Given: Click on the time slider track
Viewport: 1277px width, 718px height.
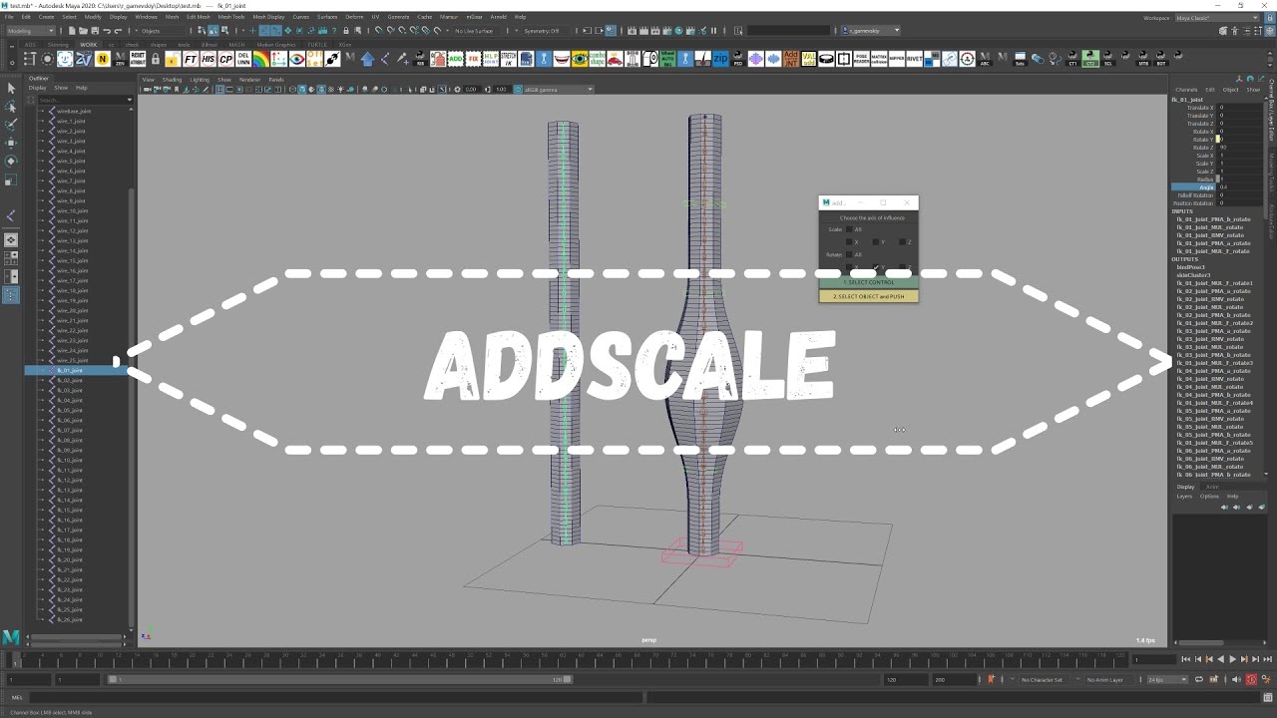Looking at the screenshot, I should coord(569,659).
